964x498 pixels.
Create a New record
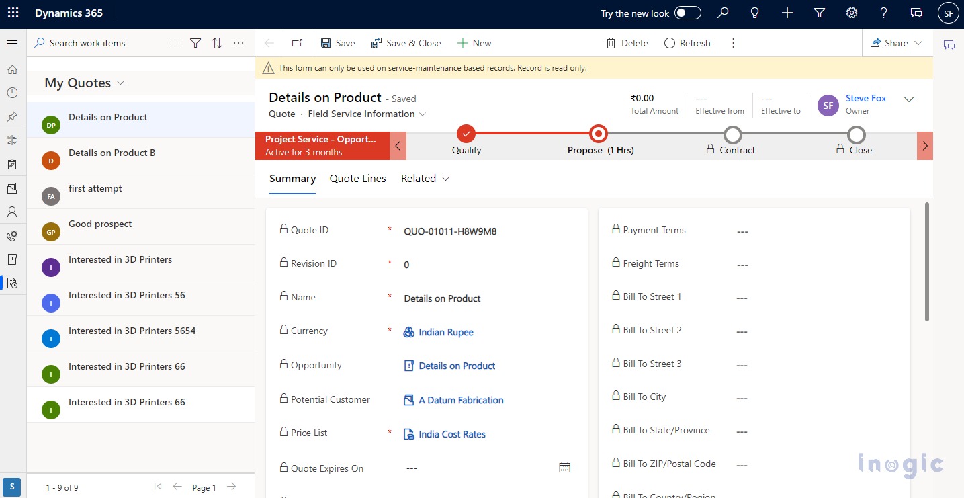point(474,43)
